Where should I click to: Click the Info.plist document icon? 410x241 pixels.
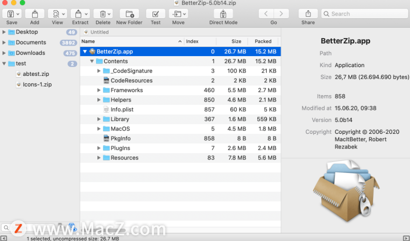[106, 109]
